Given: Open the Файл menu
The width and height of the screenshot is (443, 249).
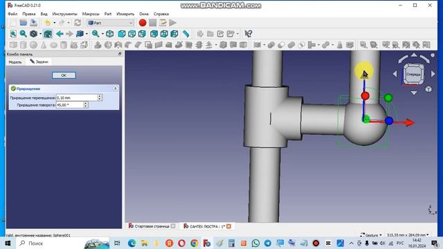Looking at the screenshot, I should 12,14.
